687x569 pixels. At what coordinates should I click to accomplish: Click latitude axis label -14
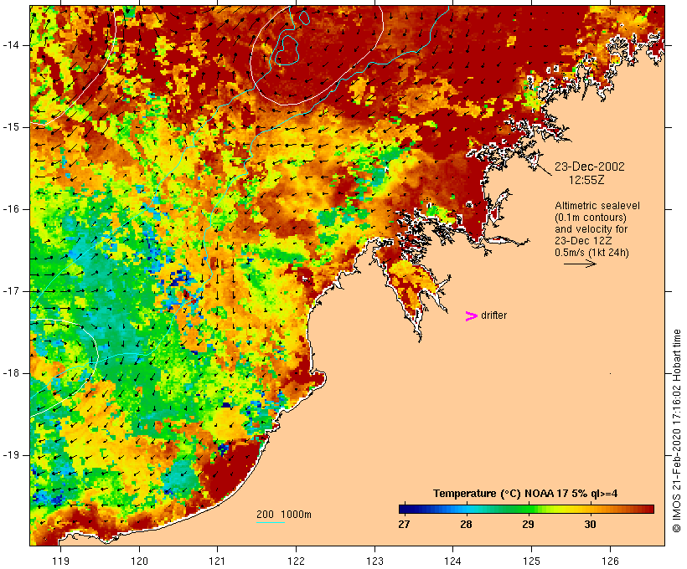pyautogui.click(x=11, y=45)
